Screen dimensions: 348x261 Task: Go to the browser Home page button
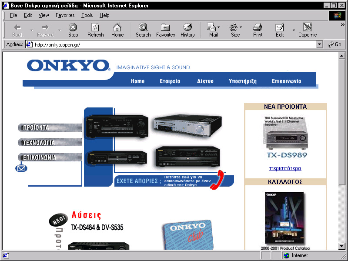click(x=117, y=30)
